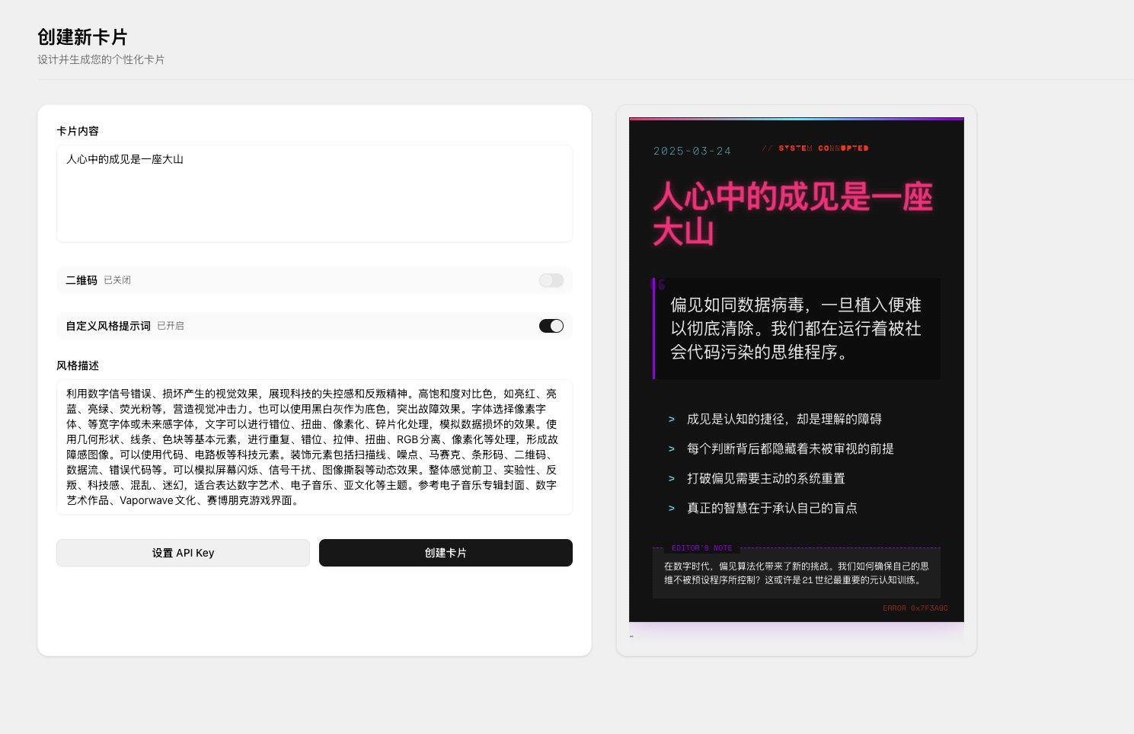Focus the 卡片内容 text area
Image resolution: width=1134 pixels, height=734 pixels.
coord(314,193)
